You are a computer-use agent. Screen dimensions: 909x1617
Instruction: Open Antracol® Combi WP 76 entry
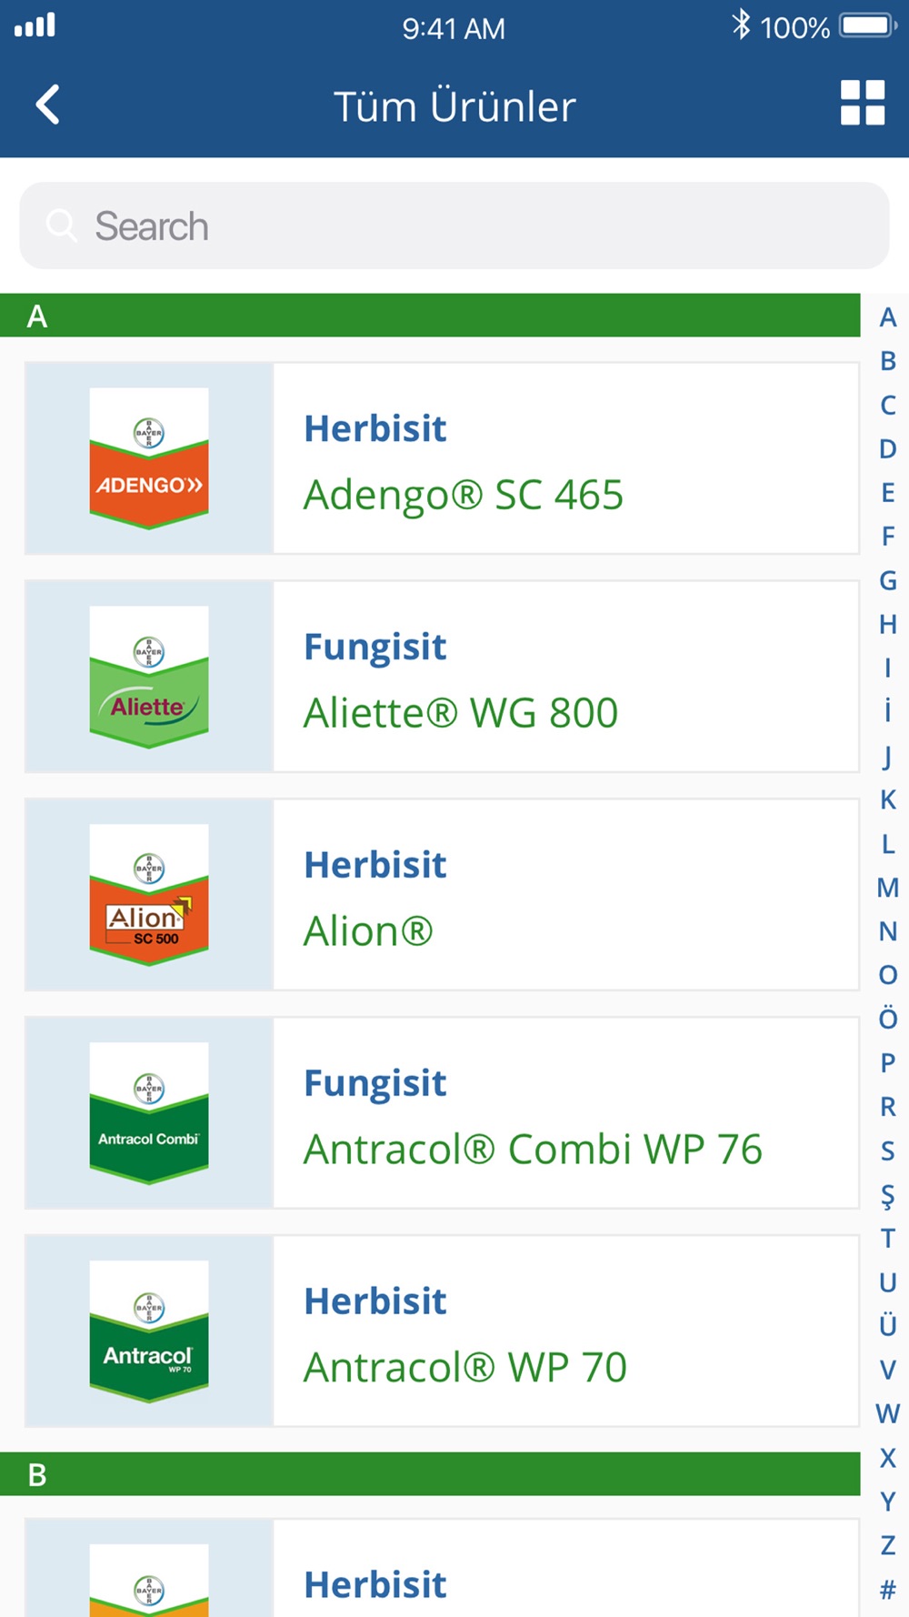(442, 1113)
